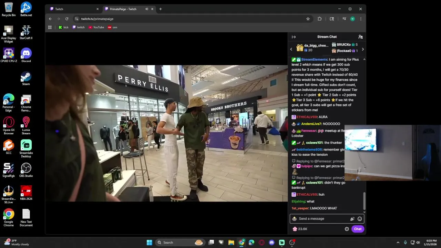
Task: Open Battle.net desktop shortcut
Action: 26,9
